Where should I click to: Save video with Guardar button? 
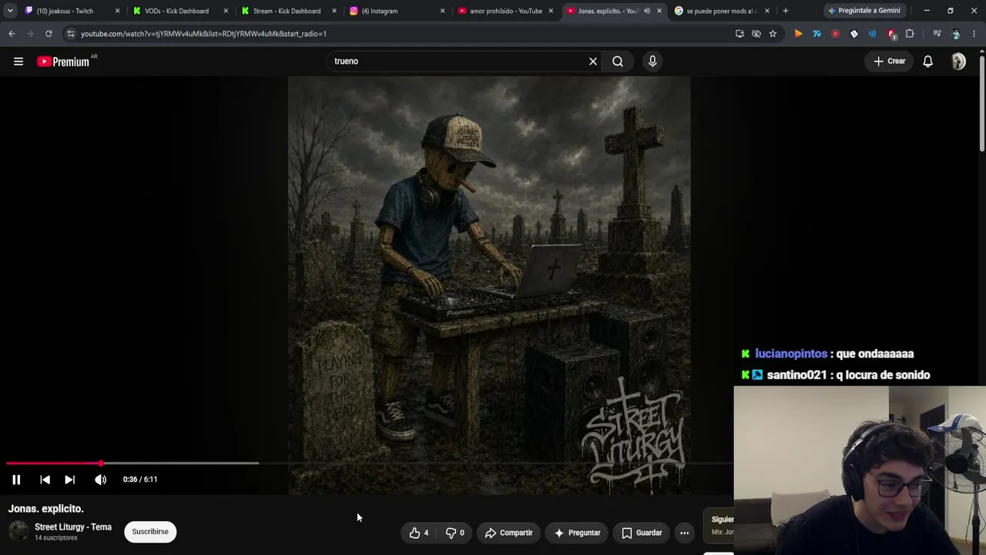click(x=642, y=533)
